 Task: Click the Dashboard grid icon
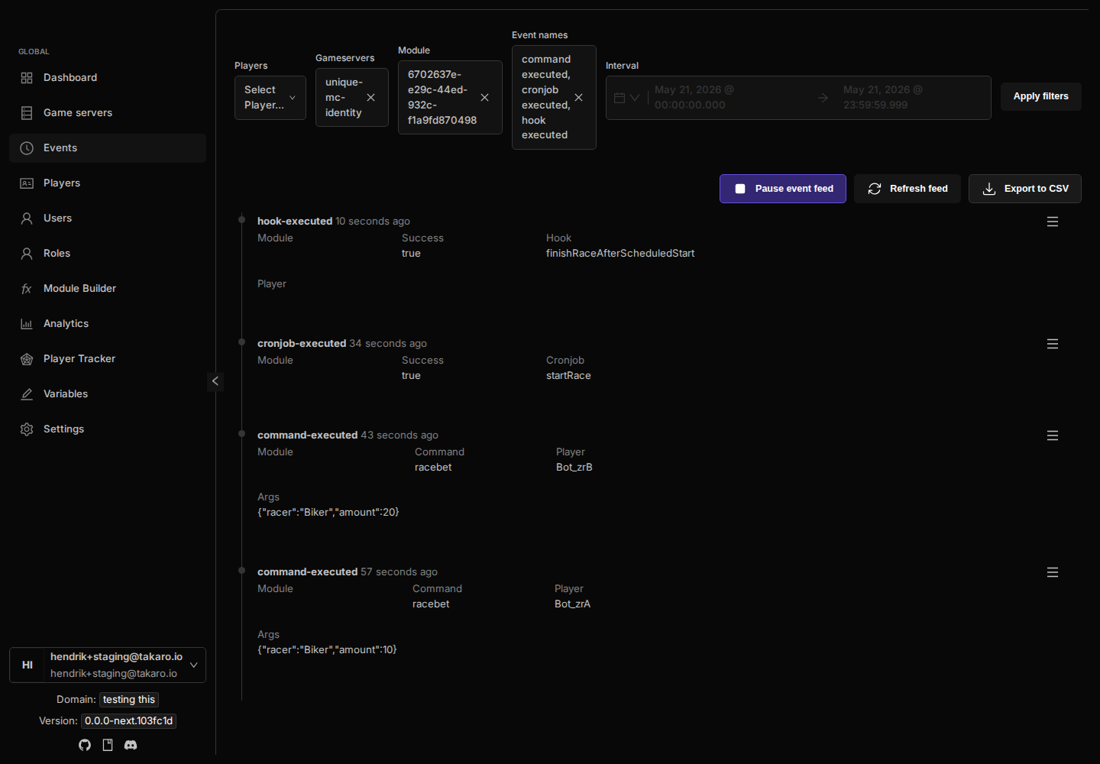(x=27, y=78)
